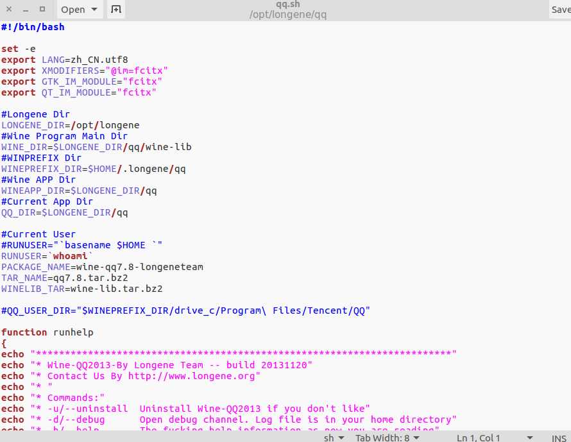Click the RUNUSER=`whoami` line
This screenshot has height=442, width=571.
(x=47, y=257)
